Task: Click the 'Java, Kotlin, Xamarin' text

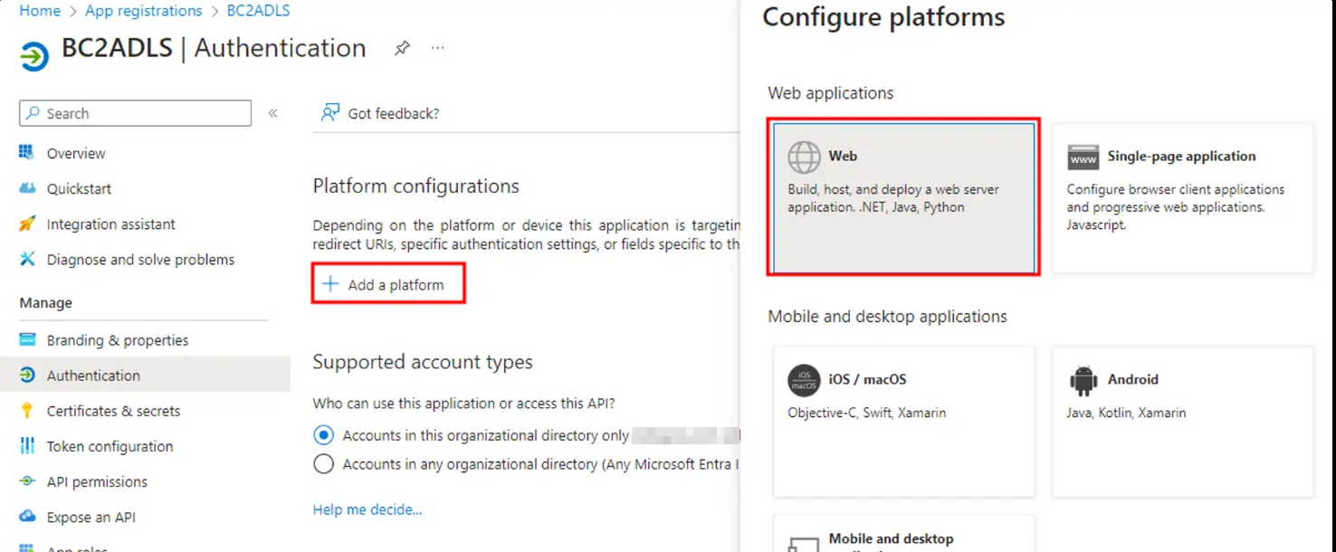Action: point(1127,413)
